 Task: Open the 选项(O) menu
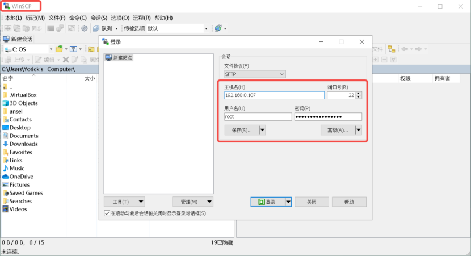(120, 18)
